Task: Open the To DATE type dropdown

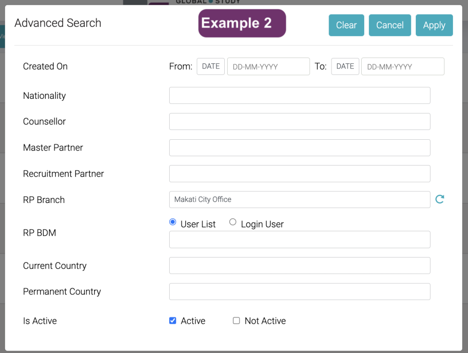Action: (345, 66)
